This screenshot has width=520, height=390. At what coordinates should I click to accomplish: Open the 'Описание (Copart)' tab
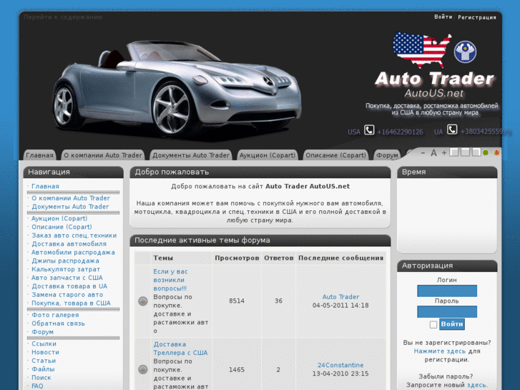335,155
